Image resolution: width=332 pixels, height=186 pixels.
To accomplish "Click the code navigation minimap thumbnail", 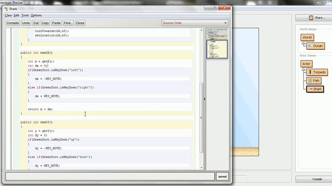I will (217, 49).
